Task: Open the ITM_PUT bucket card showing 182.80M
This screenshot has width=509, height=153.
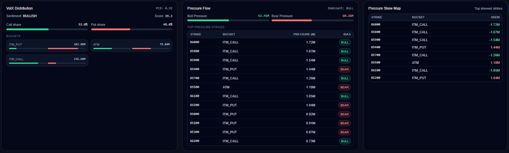Action: coord(47,46)
